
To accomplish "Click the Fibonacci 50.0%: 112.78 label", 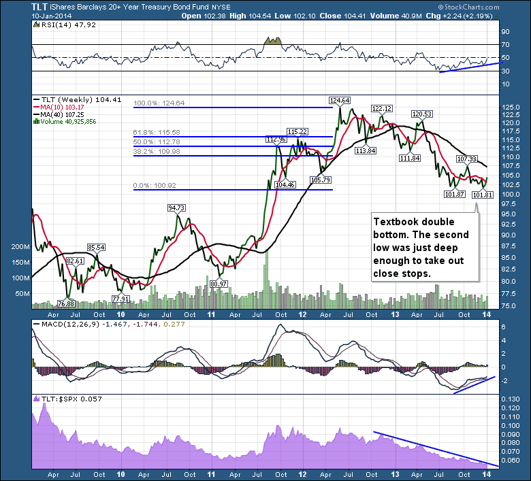I will point(157,142).
